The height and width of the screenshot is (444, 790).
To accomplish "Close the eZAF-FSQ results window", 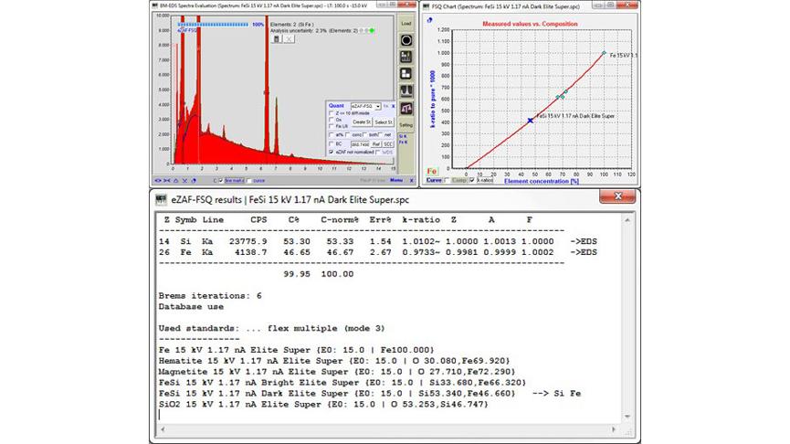I will (x=617, y=196).
